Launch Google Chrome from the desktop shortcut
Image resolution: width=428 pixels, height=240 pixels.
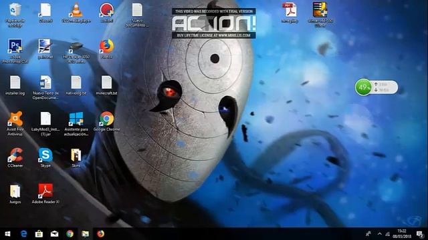[106, 119]
